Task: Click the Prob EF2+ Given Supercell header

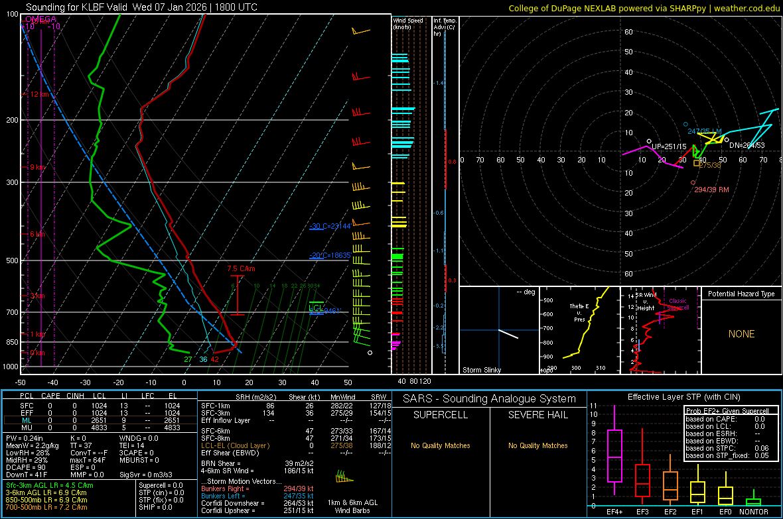Action: [727, 411]
